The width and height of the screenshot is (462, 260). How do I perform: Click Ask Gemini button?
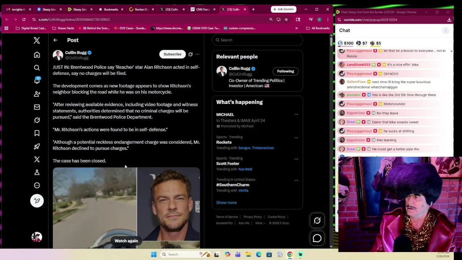pyautogui.click(x=284, y=9)
